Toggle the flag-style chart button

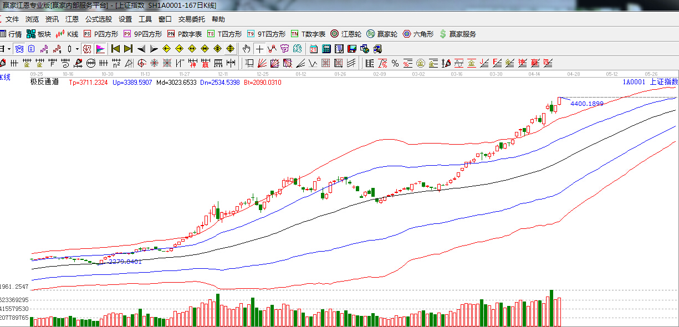[x=100, y=49]
